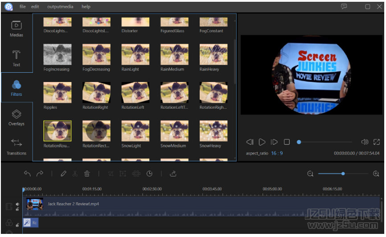This screenshot has width=386, height=237.
Task: Click the pencil edit tool
Action: pos(63,173)
